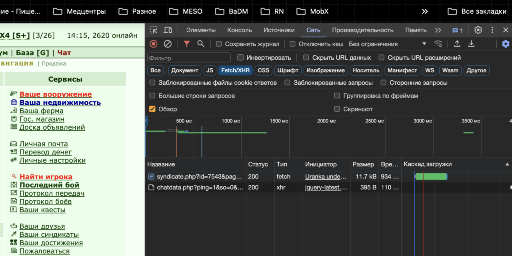Show more bookmarks bar items
512x256 pixels.
[x=425, y=11]
